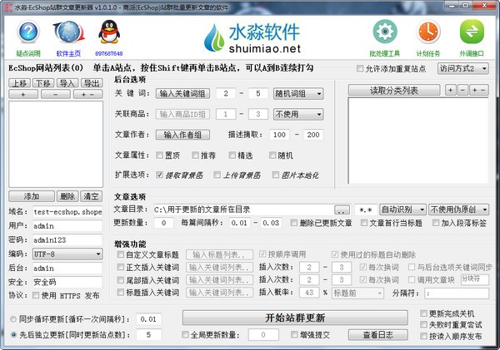Click the 导出 export button
Viewport: 500px width, 350px height.
pyautogui.click(x=92, y=83)
